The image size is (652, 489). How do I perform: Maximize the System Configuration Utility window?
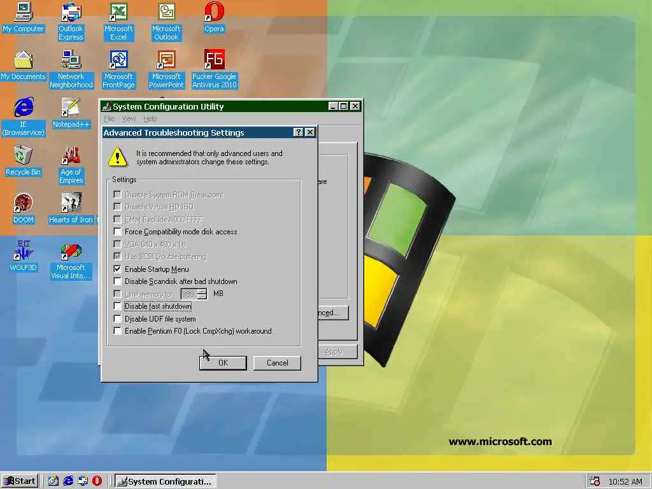point(343,106)
